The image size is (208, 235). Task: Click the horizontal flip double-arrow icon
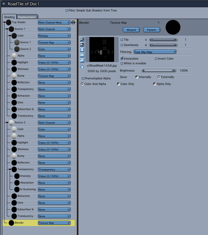[82, 55]
